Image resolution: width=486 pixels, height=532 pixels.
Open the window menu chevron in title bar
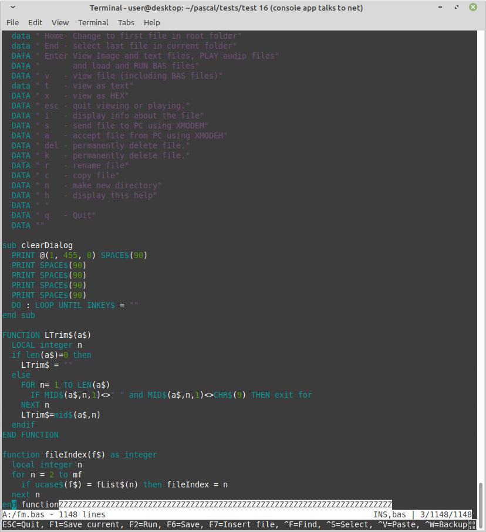coord(13,8)
